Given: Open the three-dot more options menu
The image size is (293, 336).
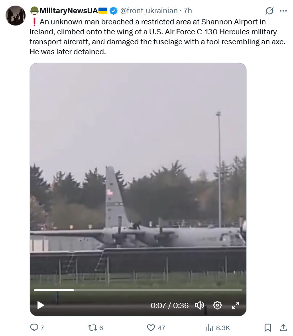Looking at the screenshot, I should tap(283, 11).
